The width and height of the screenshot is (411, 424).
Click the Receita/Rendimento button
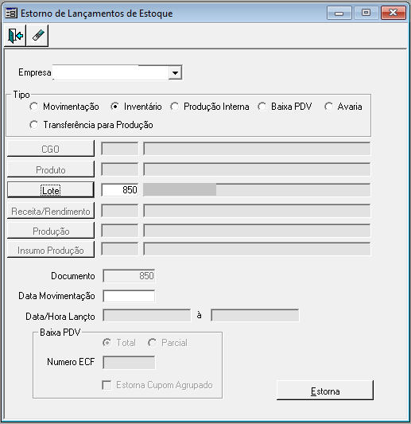click(x=51, y=211)
